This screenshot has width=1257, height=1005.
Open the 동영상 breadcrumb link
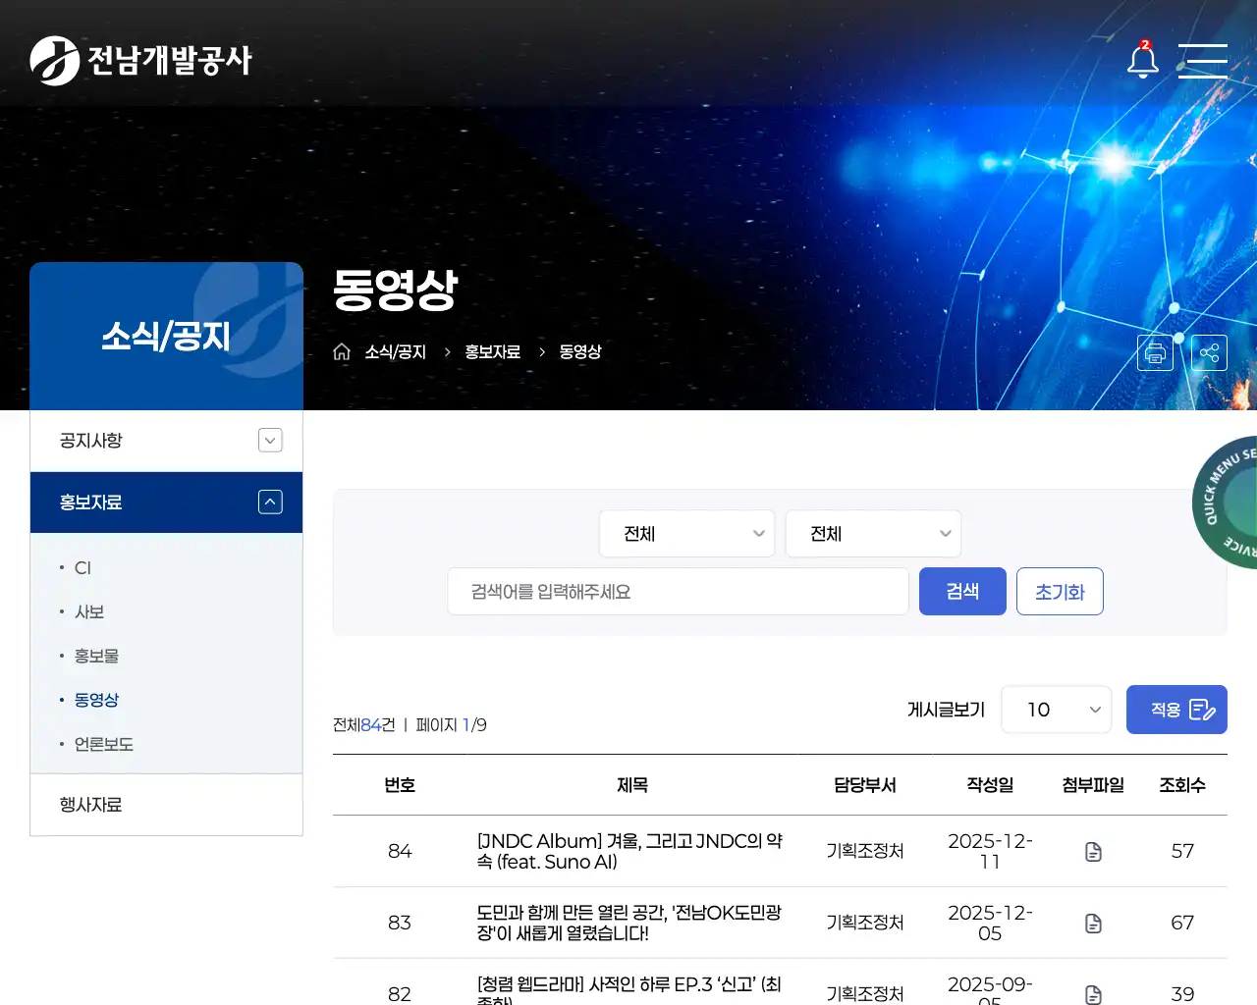point(580,351)
